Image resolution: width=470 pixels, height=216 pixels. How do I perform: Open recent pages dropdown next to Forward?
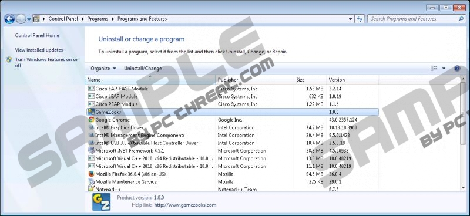(29, 19)
